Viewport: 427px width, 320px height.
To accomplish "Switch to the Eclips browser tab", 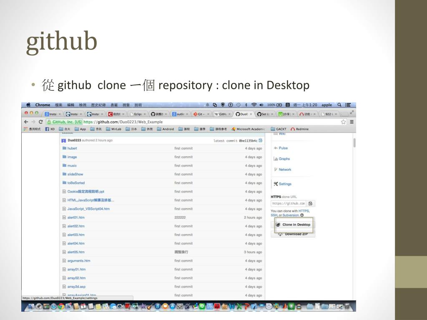I will [x=138, y=114].
